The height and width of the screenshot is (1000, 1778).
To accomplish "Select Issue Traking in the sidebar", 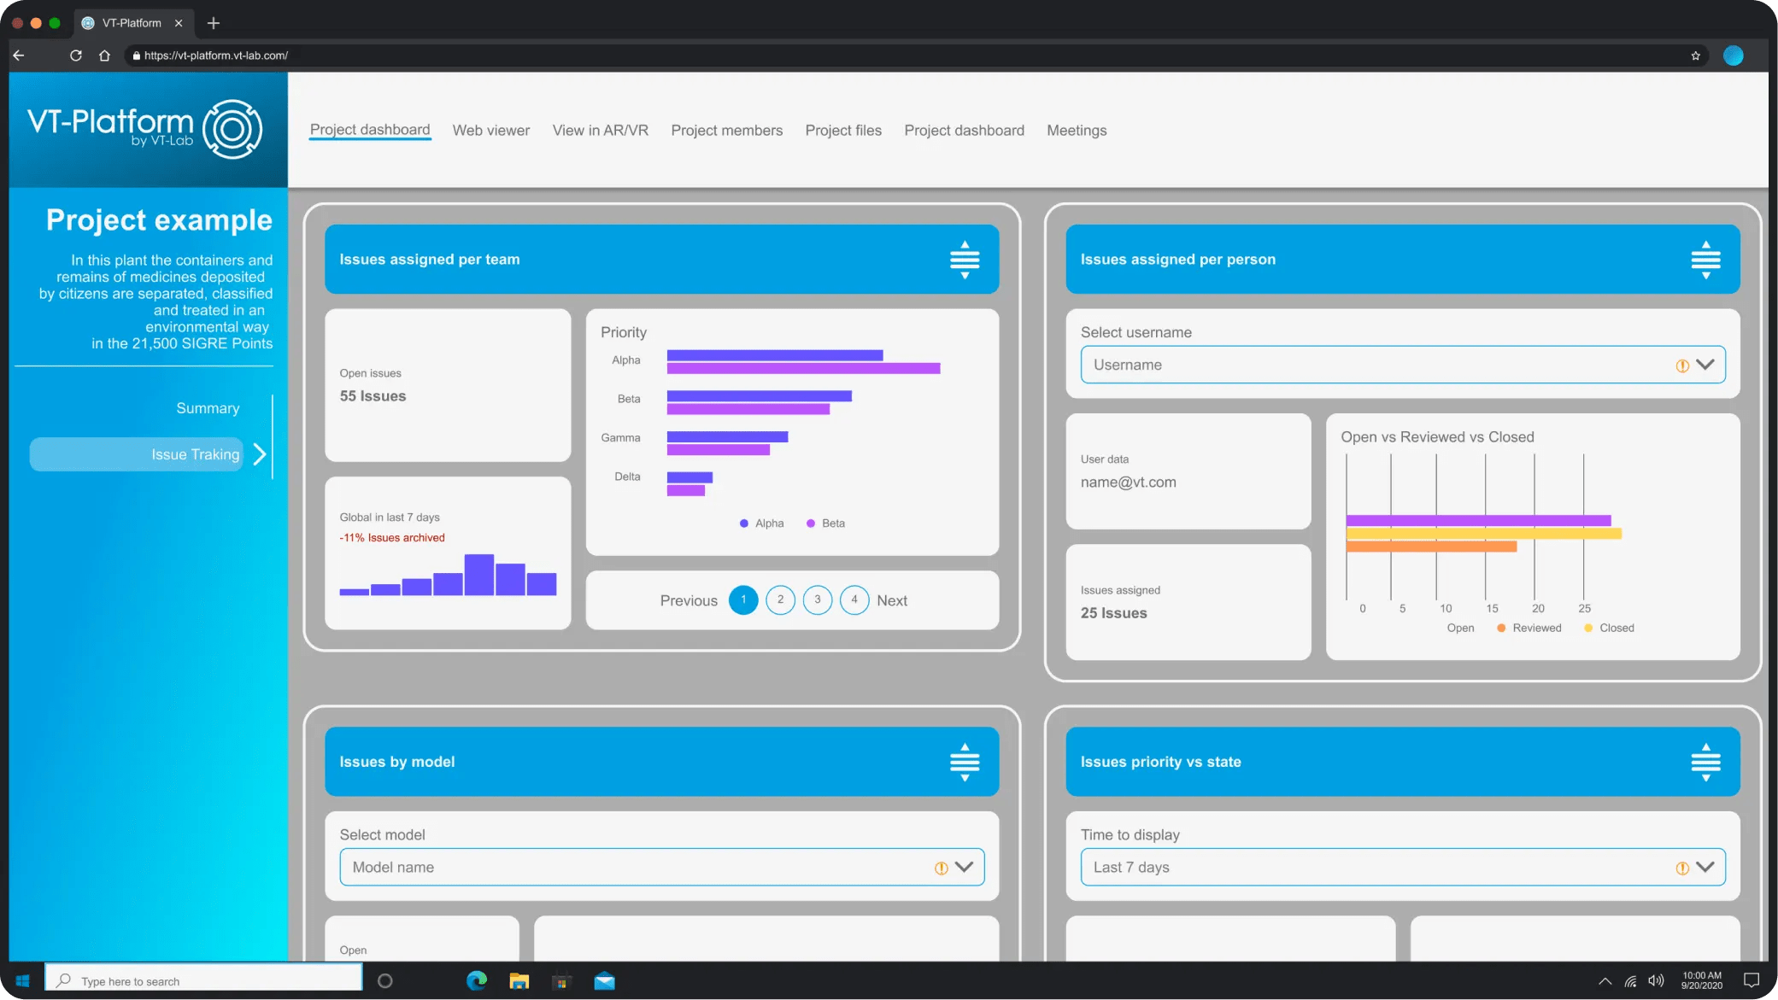I will tap(194, 453).
